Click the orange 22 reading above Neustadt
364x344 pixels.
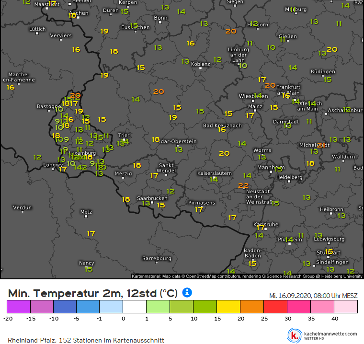click(x=243, y=185)
